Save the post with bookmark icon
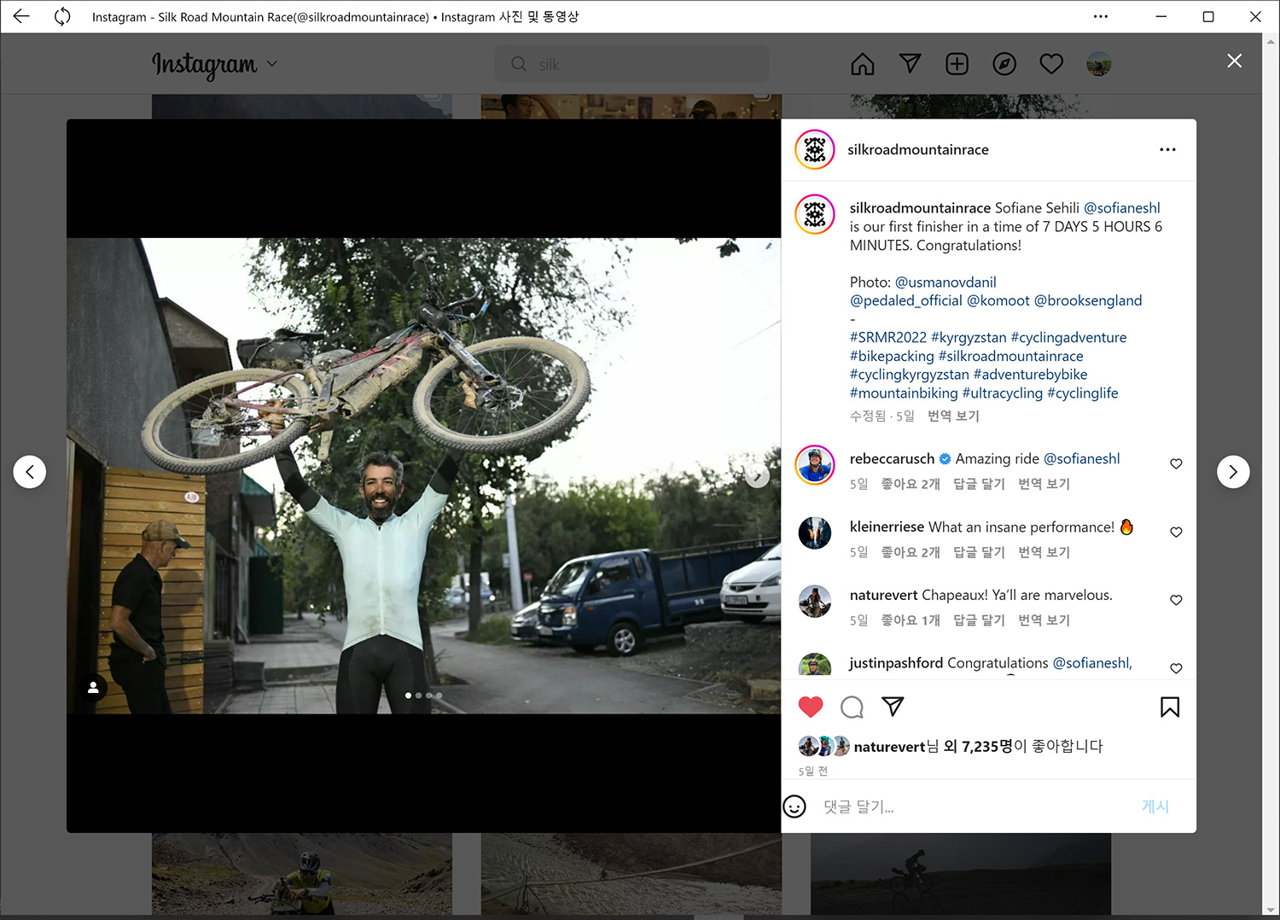 1170,707
